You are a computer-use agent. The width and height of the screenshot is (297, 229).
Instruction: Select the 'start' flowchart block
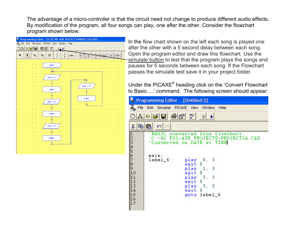point(52,65)
